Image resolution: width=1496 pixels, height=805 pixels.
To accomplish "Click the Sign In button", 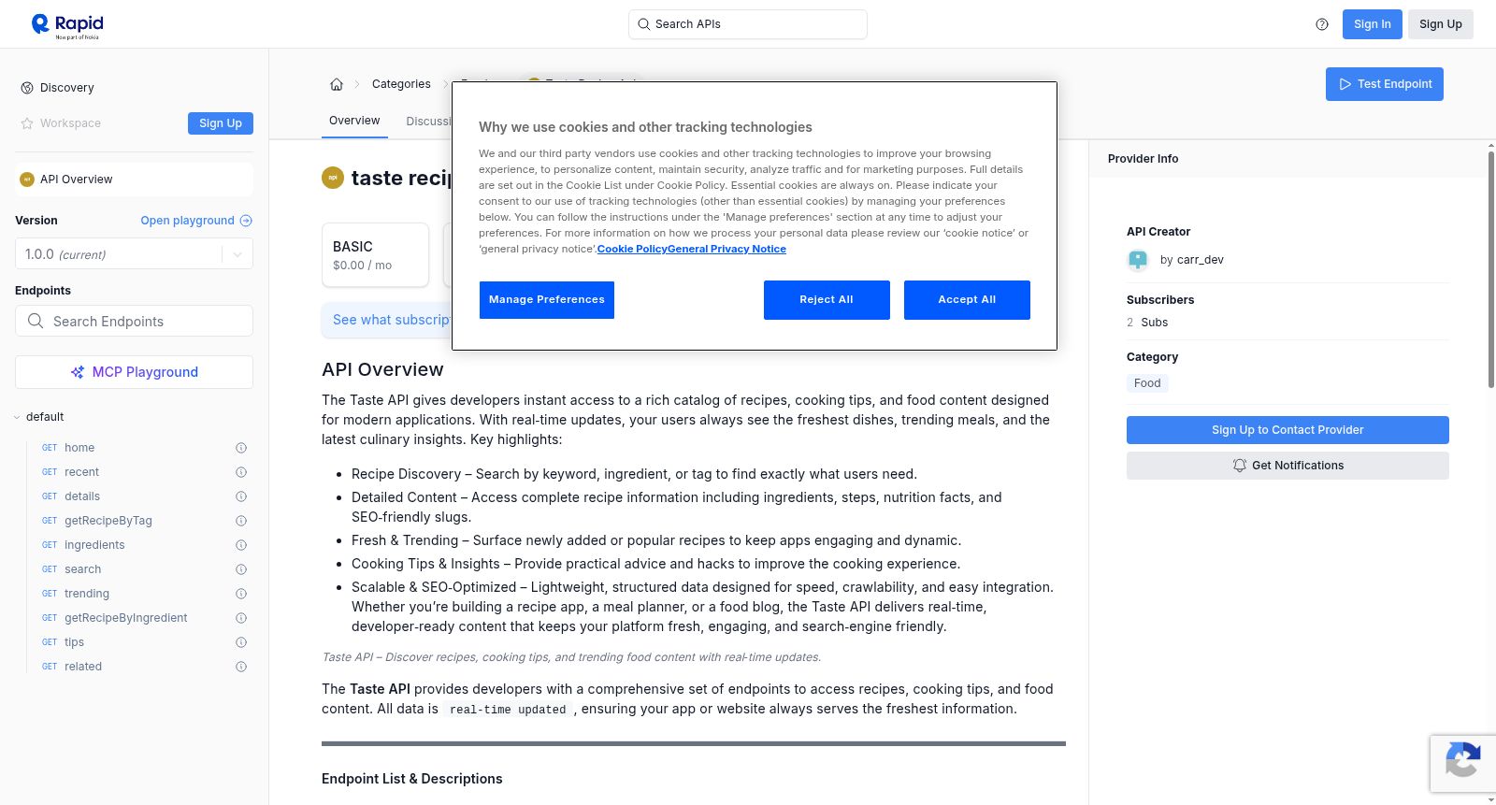I will point(1373,24).
